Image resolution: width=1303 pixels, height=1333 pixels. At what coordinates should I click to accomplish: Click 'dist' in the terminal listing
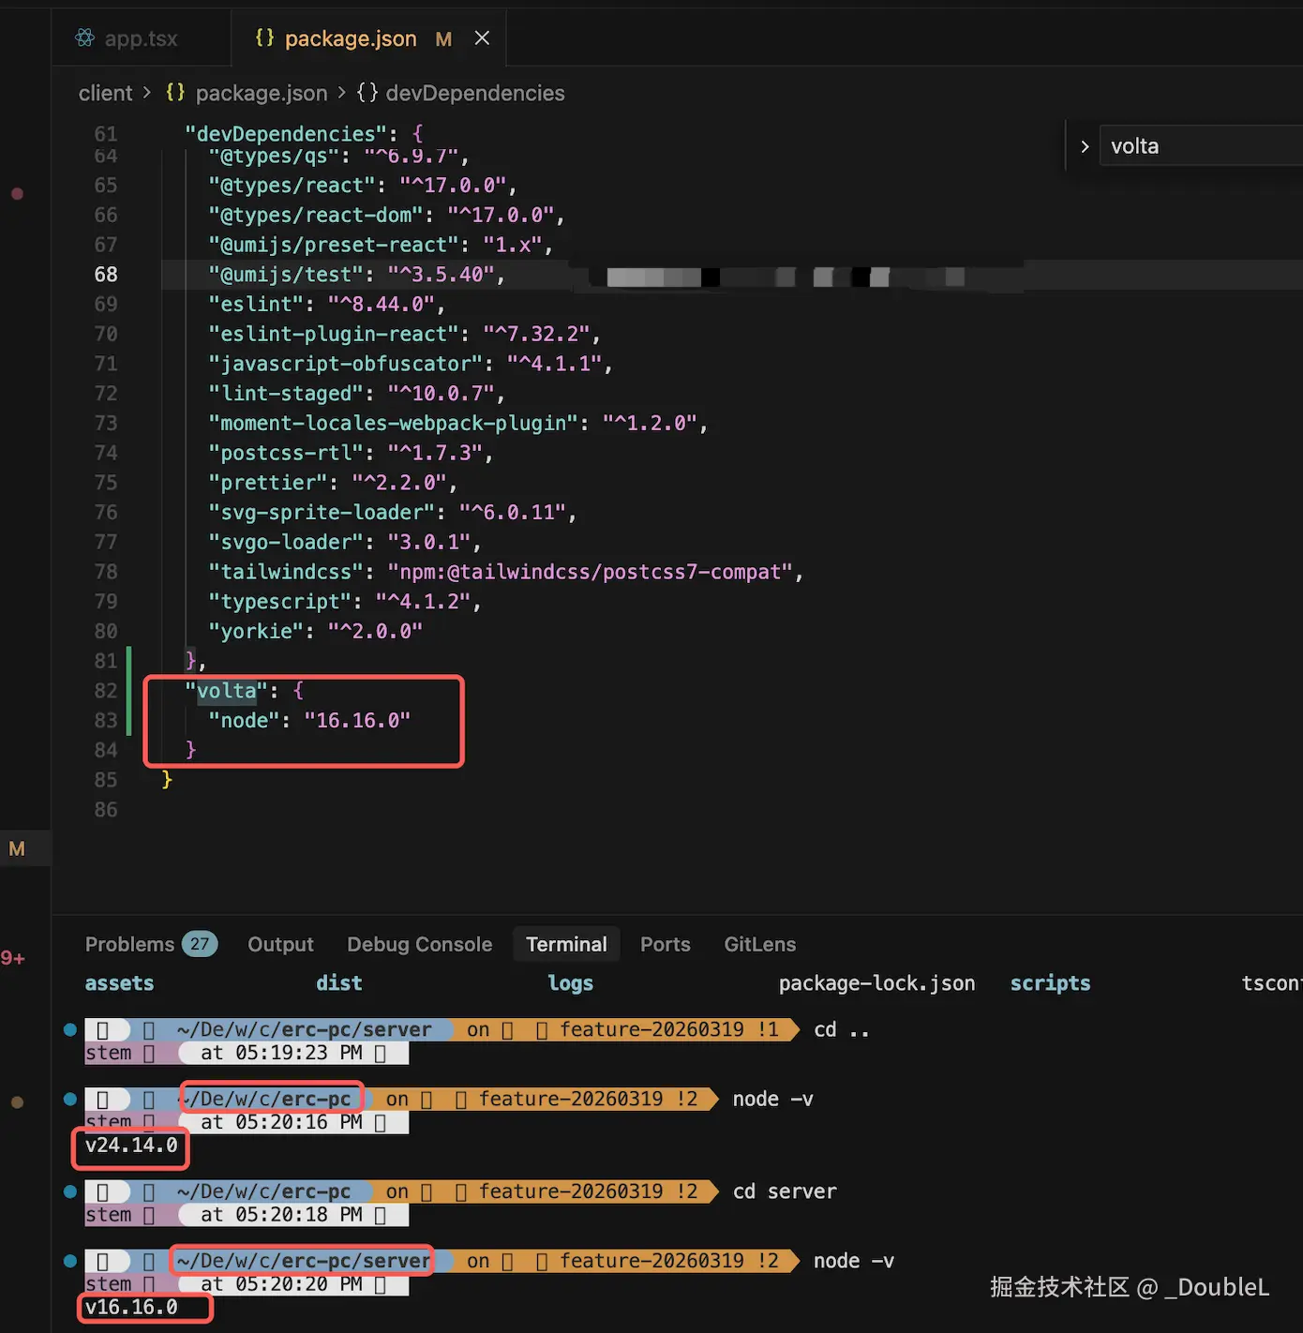click(x=339, y=983)
